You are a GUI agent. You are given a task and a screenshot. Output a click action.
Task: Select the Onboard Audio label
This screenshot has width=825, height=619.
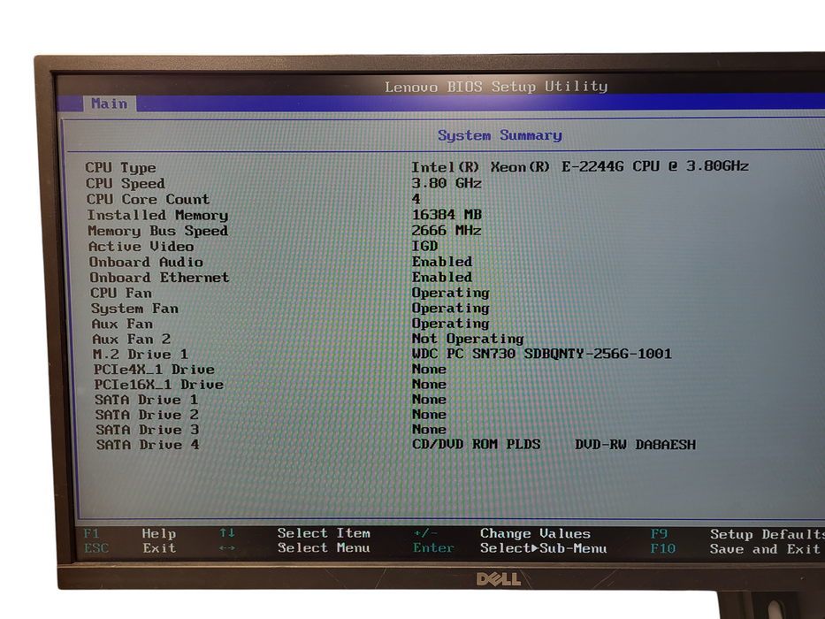[146, 262]
